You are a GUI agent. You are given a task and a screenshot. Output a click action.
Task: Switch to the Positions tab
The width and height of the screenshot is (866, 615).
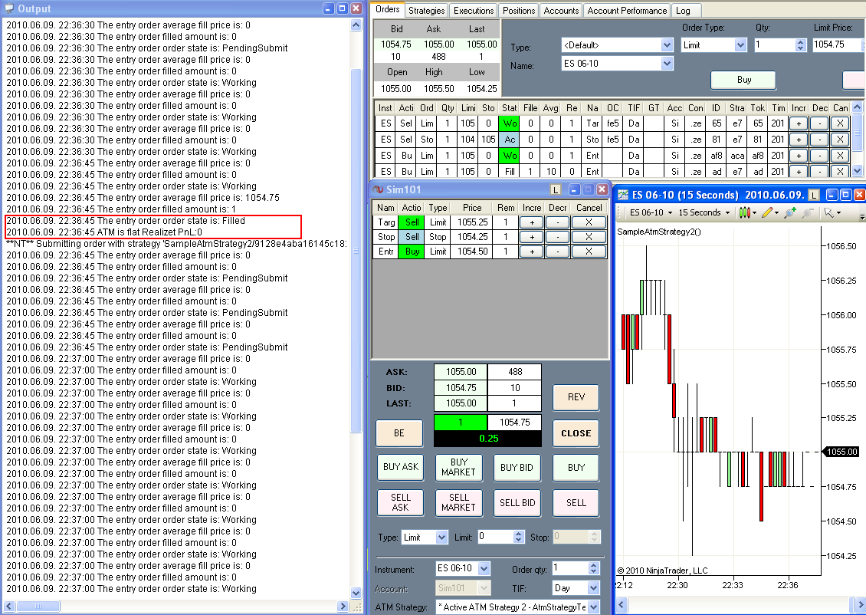(x=519, y=11)
